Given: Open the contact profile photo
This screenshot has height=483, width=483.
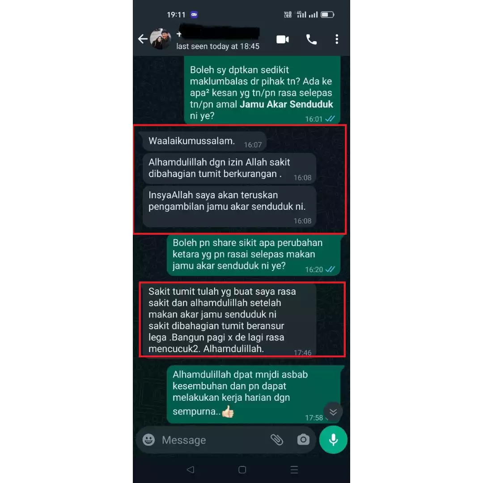Looking at the screenshot, I should pos(160,39).
